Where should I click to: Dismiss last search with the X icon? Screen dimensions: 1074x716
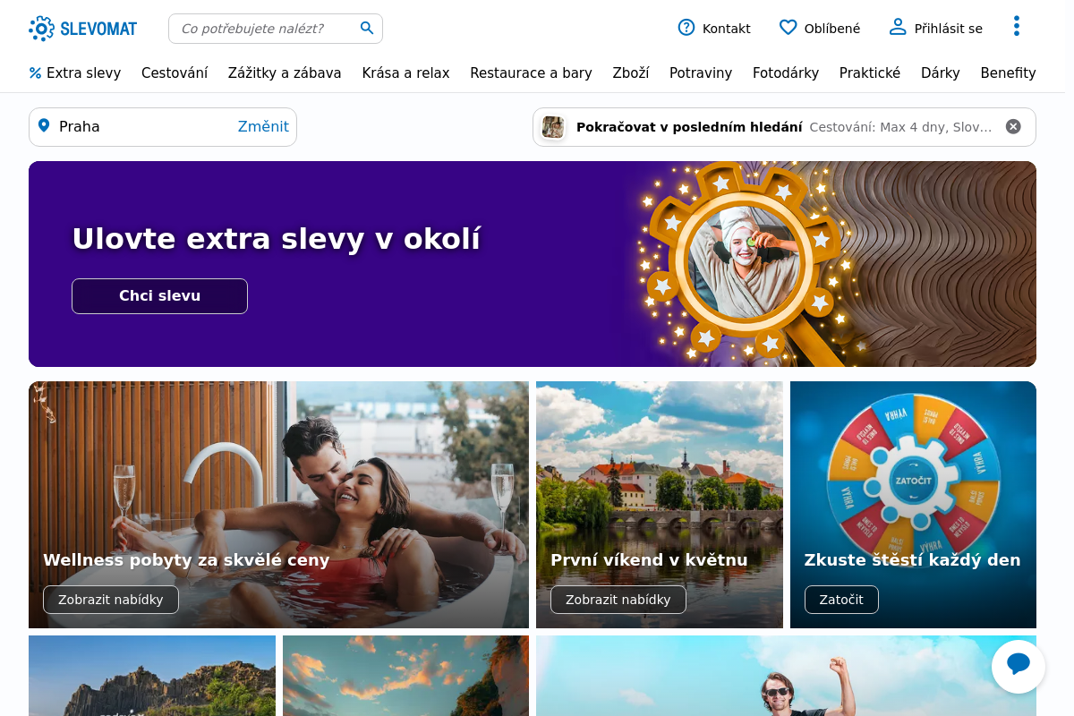[1013, 126]
